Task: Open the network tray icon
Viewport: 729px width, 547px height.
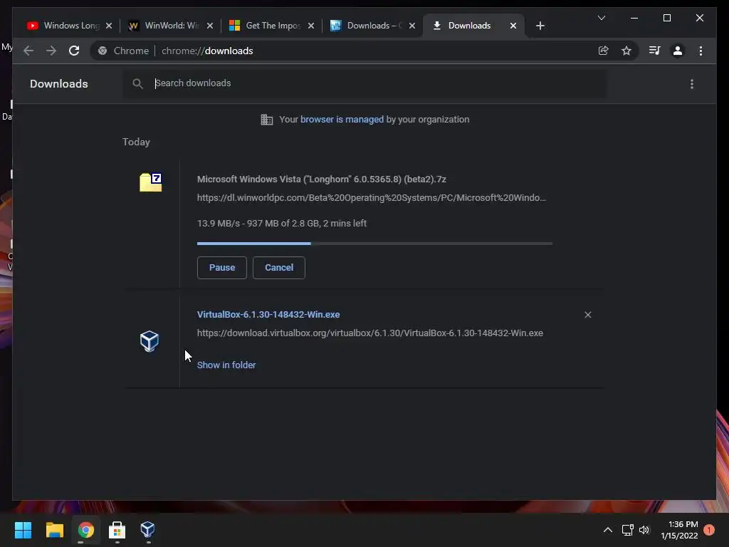Action: click(628, 530)
